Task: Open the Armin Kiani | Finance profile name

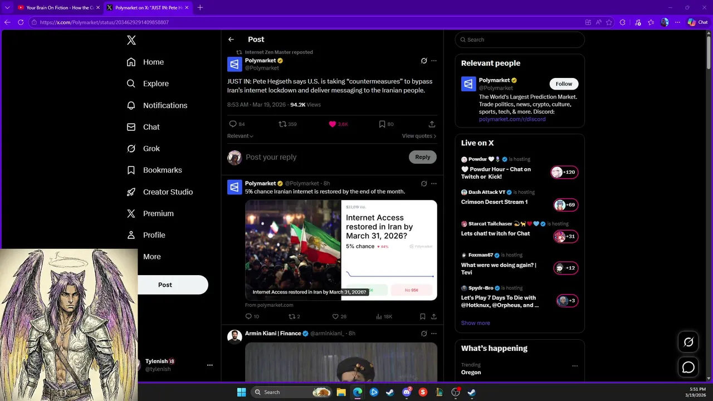Action: coord(273,333)
